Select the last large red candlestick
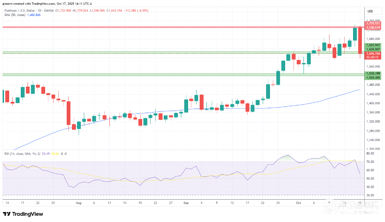This screenshot has height=222, width=385. [x=360, y=40]
